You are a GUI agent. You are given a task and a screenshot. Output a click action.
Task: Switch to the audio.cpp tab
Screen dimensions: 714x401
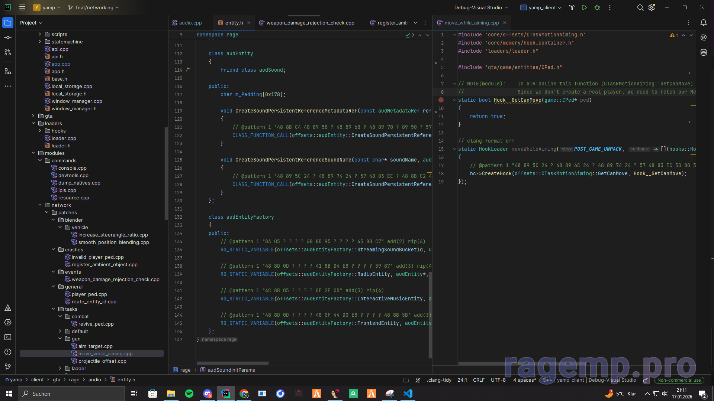pyautogui.click(x=190, y=23)
